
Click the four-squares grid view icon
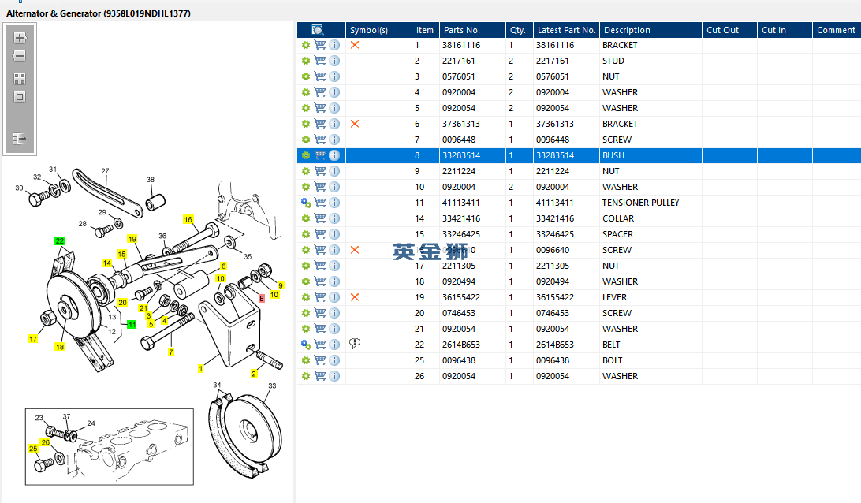20,79
